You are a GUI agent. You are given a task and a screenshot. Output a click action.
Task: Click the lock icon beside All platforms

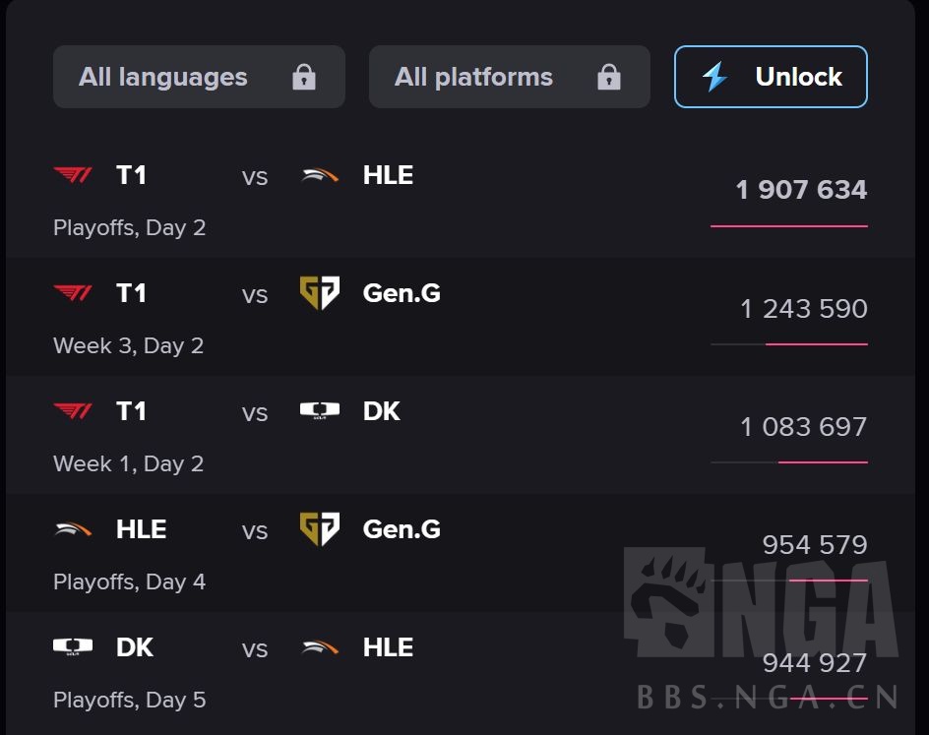(x=609, y=77)
